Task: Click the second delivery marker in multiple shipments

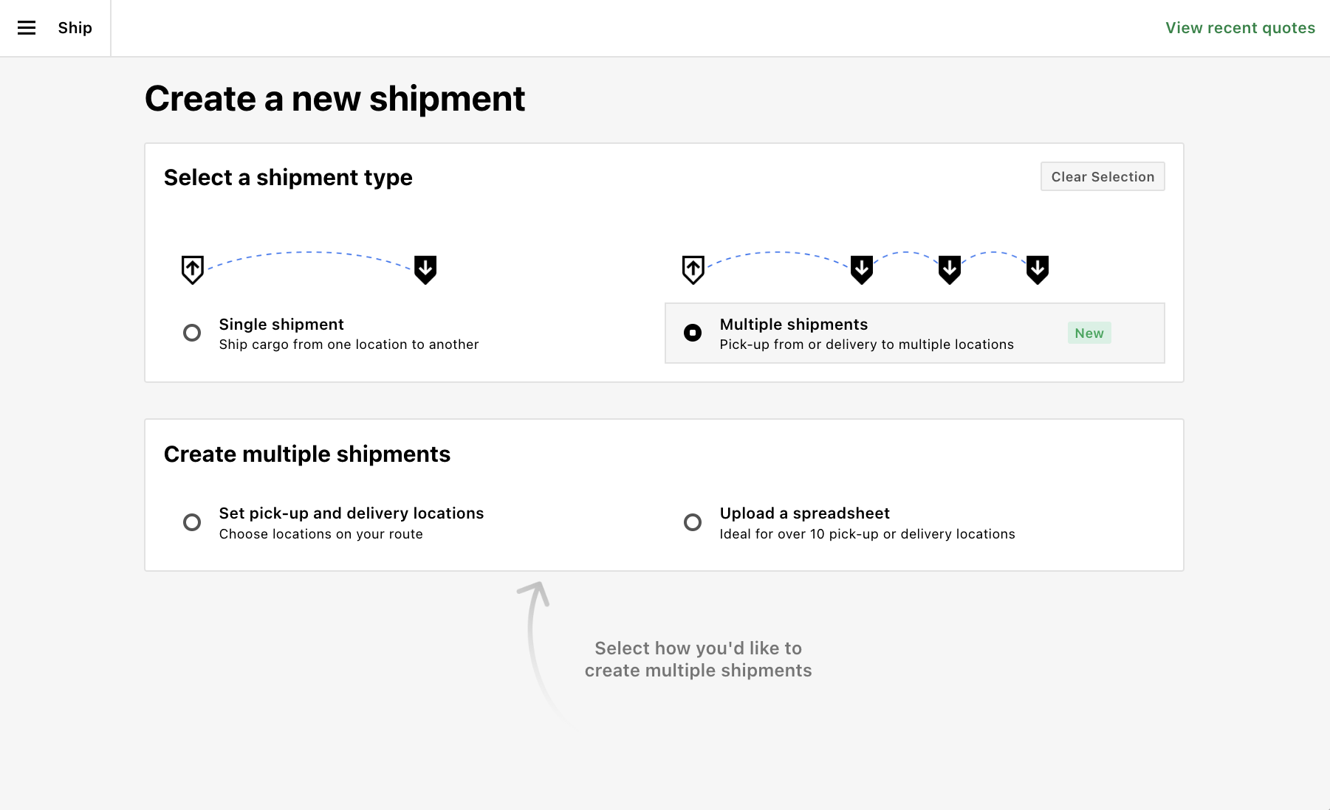Action: (950, 270)
